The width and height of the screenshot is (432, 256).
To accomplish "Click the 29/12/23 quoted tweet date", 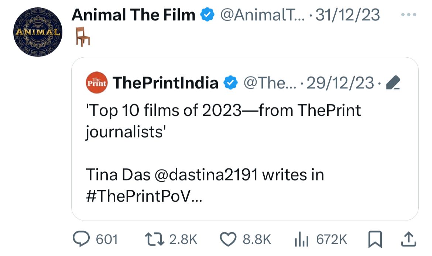I will pos(340,83).
